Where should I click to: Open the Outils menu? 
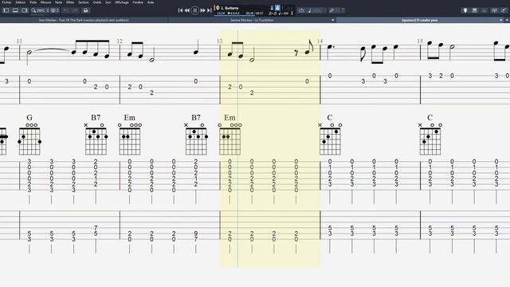coord(97,2)
